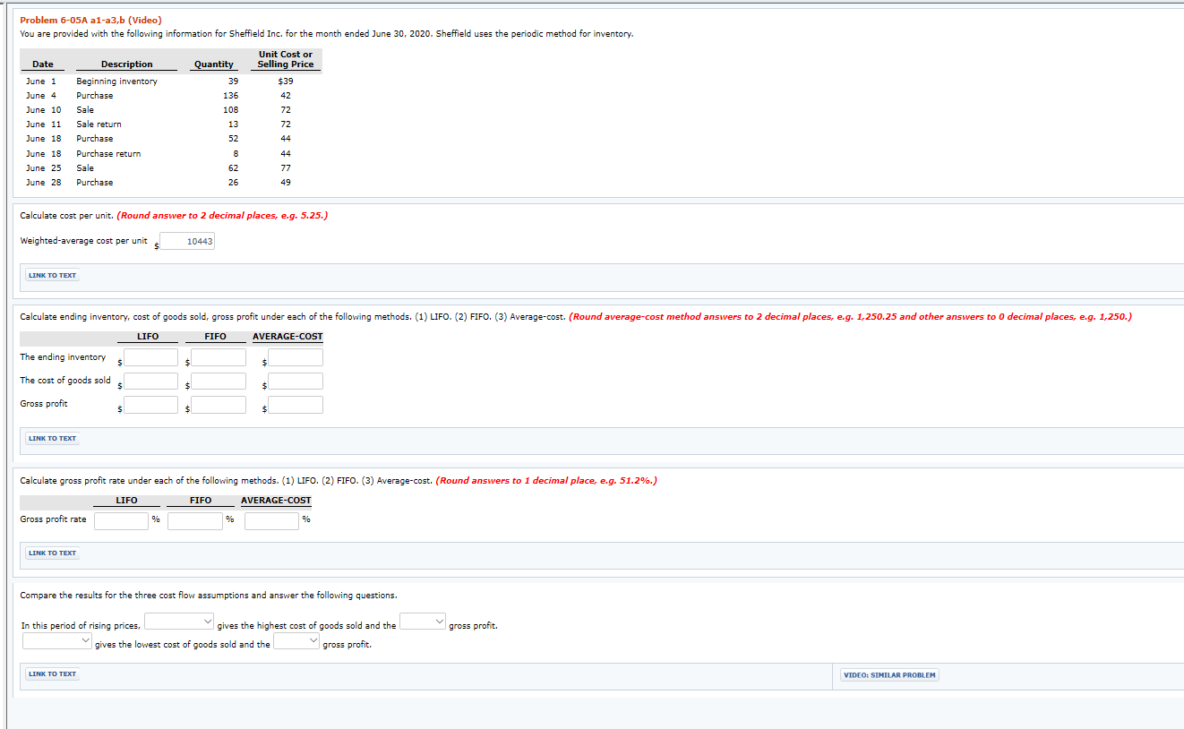Screen dimensions: 1184x729
Task: Click the FIFO gross profit input box
Action: click(216, 404)
